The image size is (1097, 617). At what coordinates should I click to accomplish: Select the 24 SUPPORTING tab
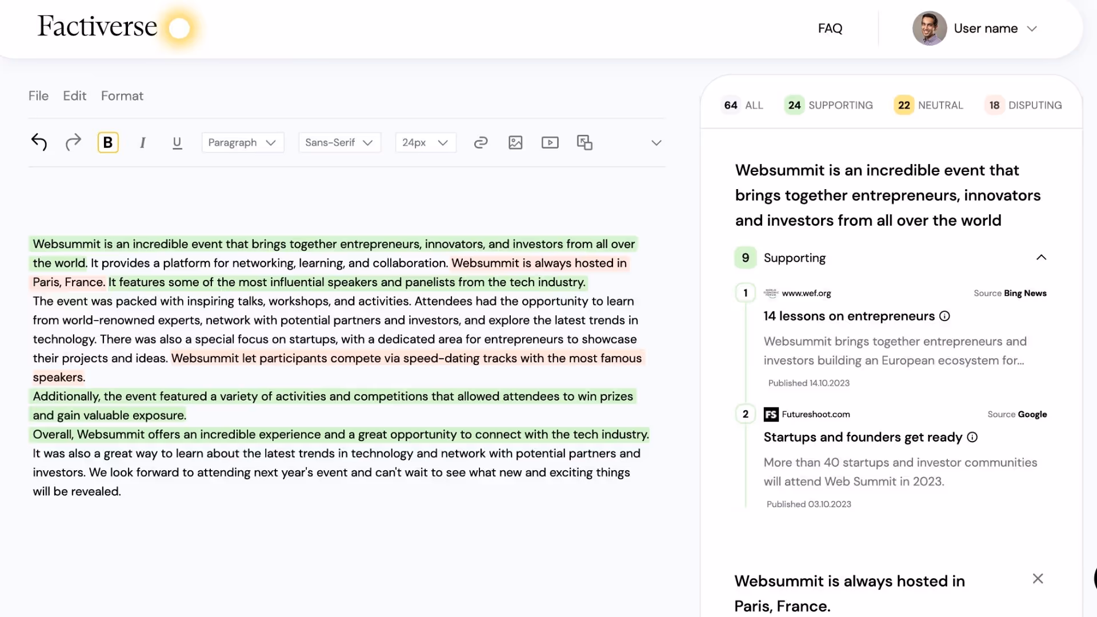[829, 105]
